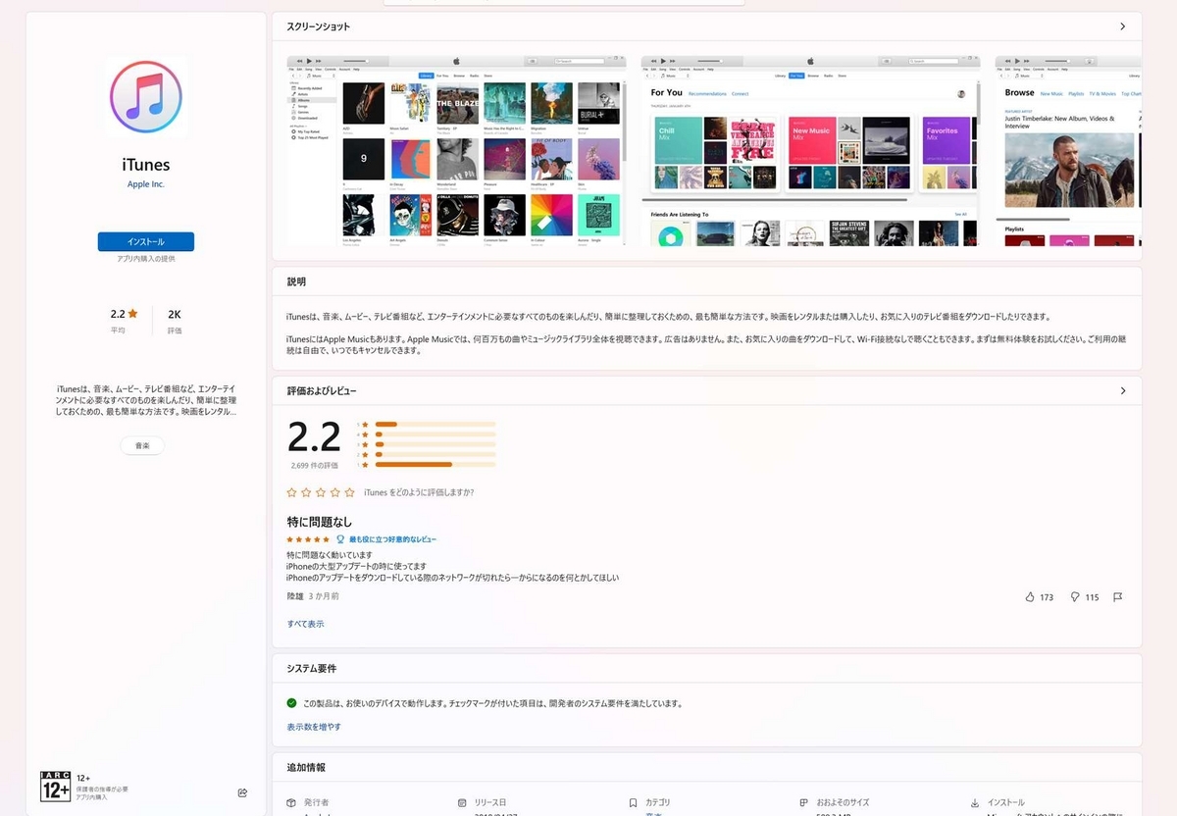Click the リリース日 calendar icon

click(463, 802)
